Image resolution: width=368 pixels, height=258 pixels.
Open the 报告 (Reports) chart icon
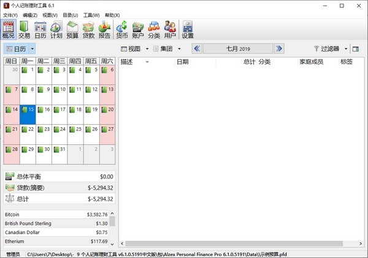[x=104, y=29]
